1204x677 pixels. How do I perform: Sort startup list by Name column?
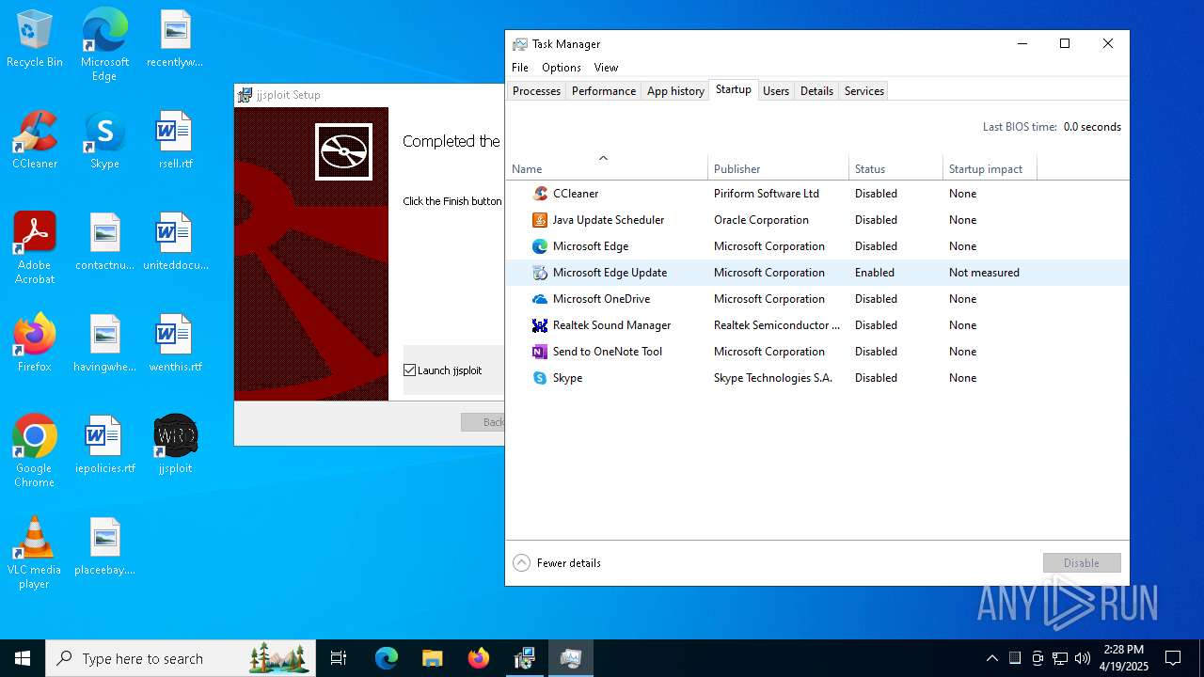point(607,169)
